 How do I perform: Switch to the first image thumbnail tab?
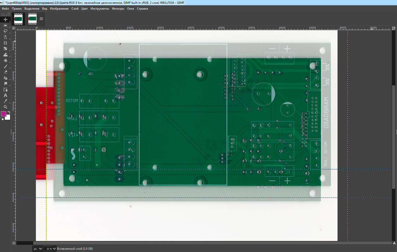click(18, 19)
